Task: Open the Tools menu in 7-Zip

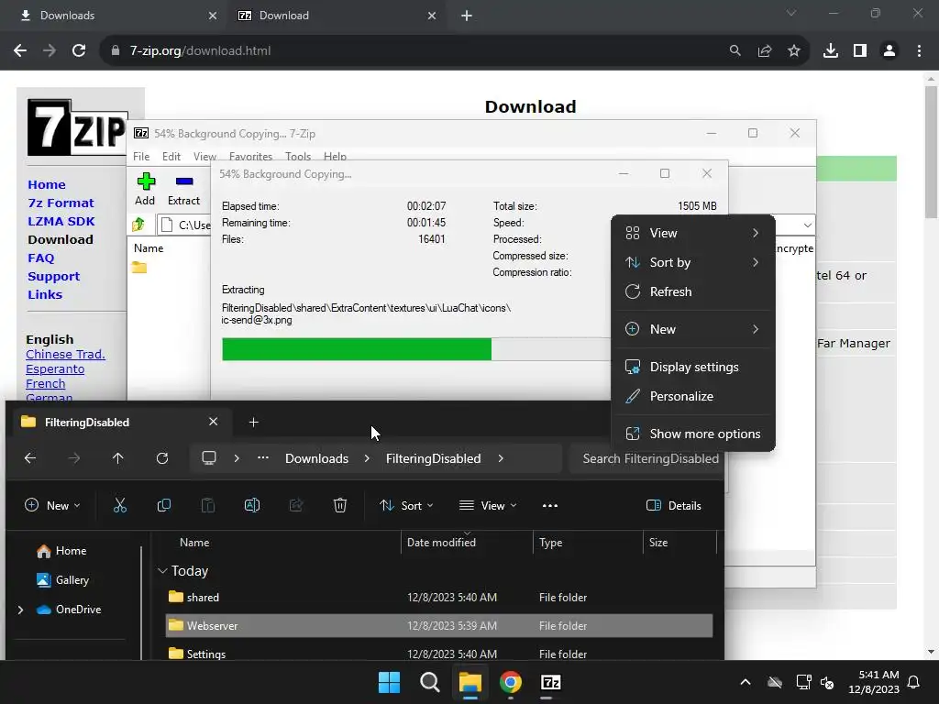Action: [298, 156]
